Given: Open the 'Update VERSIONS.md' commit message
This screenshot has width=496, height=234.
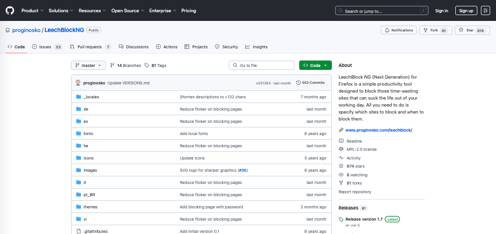Looking at the screenshot, I should pyautogui.click(x=129, y=83).
